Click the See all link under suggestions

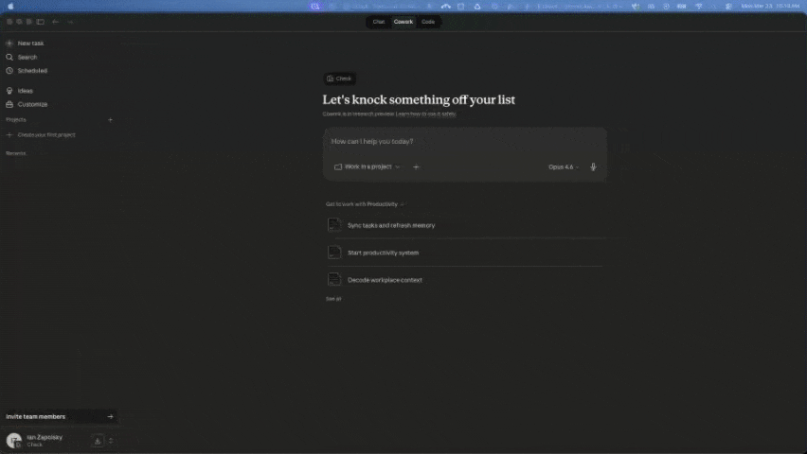[x=333, y=299]
